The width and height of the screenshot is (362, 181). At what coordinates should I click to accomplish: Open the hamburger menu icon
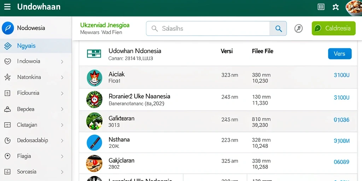pos(7,7)
